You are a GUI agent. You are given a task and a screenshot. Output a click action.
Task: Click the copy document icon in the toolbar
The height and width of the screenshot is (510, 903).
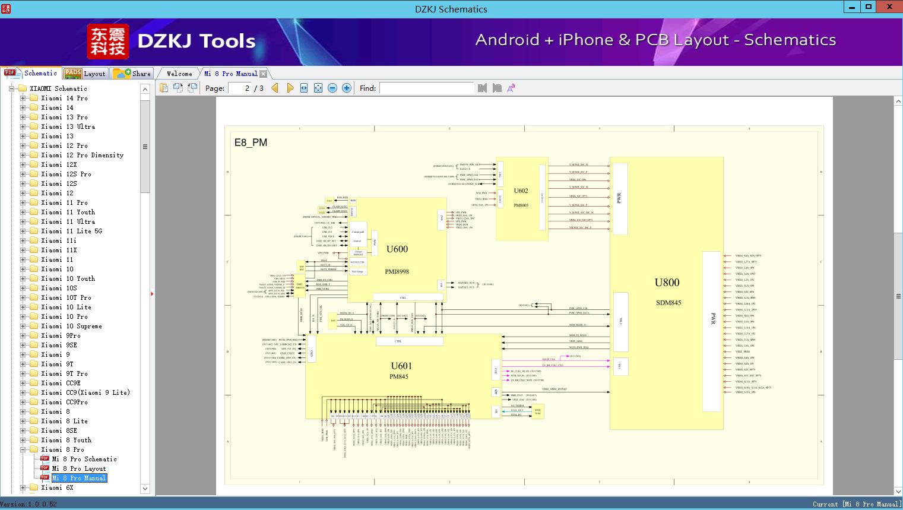[164, 88]
